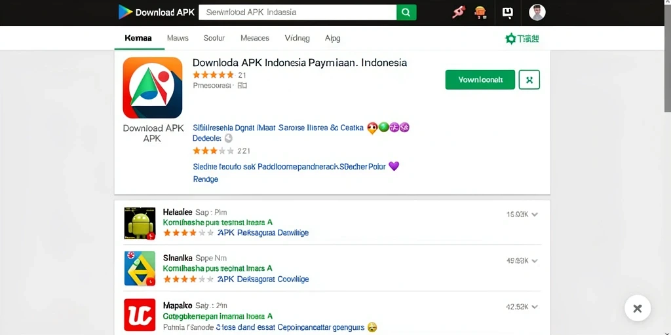Click the Dedeole link
This screenshot has width=671, height=335.
[207, 138]
